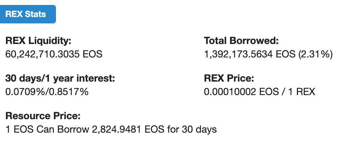338x144 pixels.
Task: Click the word 'REX' in the blue tab
Action: (x=14, y=14)
